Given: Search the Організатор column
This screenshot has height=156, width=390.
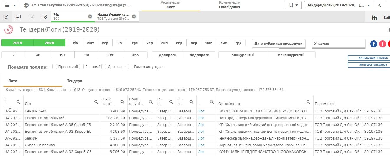Looking at the screenshot, I should [308, 102].
